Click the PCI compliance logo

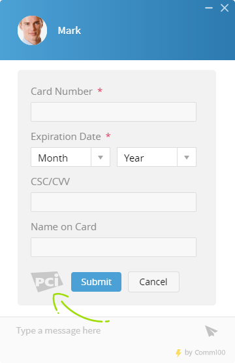point(47,281)
